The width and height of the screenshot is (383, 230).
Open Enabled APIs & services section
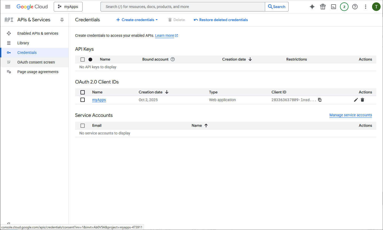(38, 33)
